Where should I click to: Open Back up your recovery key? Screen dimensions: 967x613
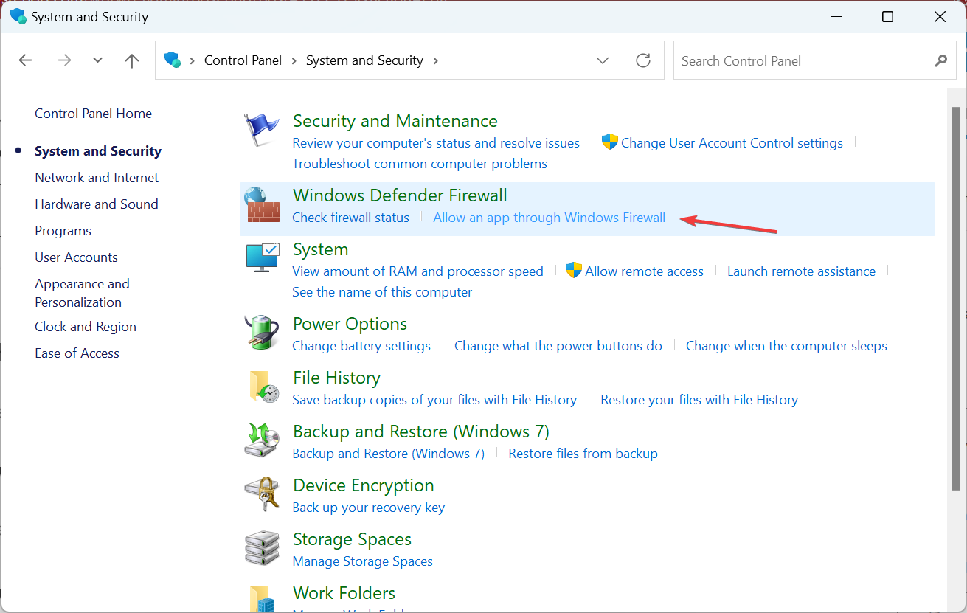[369, 507]
